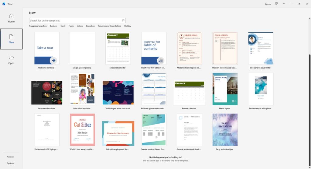Click the Word app icon in title bar

point(4,4)
